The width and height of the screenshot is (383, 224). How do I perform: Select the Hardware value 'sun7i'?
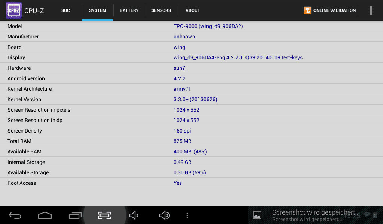180,68
